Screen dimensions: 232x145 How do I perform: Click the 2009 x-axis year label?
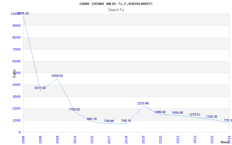pos(57,139)
